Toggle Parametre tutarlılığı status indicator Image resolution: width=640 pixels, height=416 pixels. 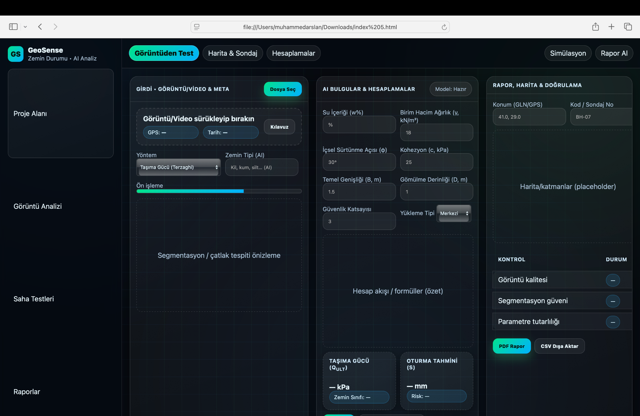pyautogui.click(x=612, y=322)
